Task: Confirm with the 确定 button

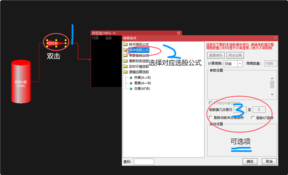Action: pos(250,161)
